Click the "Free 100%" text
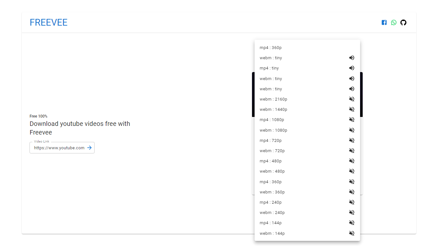 point(38,116)
